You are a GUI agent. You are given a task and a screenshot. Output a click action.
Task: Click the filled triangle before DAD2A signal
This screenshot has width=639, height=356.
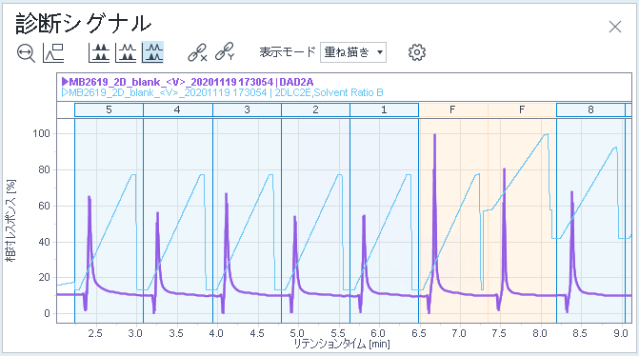(65, 82)
